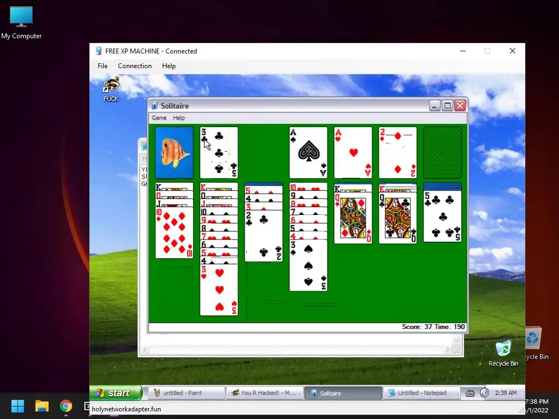This screenshot has width=559, height=419.
Task: Click the Score and Time status text
Action: [433, 327]
